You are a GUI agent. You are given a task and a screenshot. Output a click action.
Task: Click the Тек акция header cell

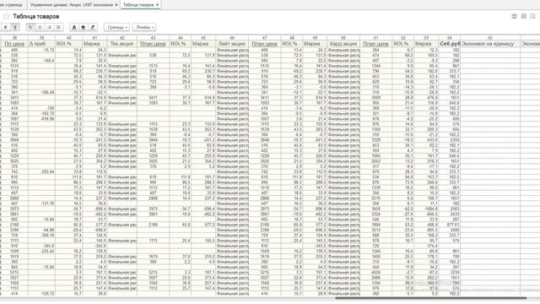121,44
